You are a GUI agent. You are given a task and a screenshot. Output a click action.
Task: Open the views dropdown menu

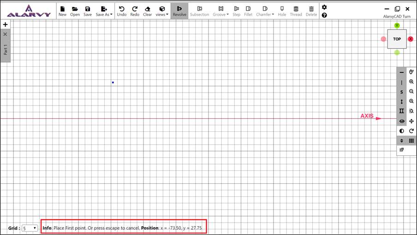point(162,11)
